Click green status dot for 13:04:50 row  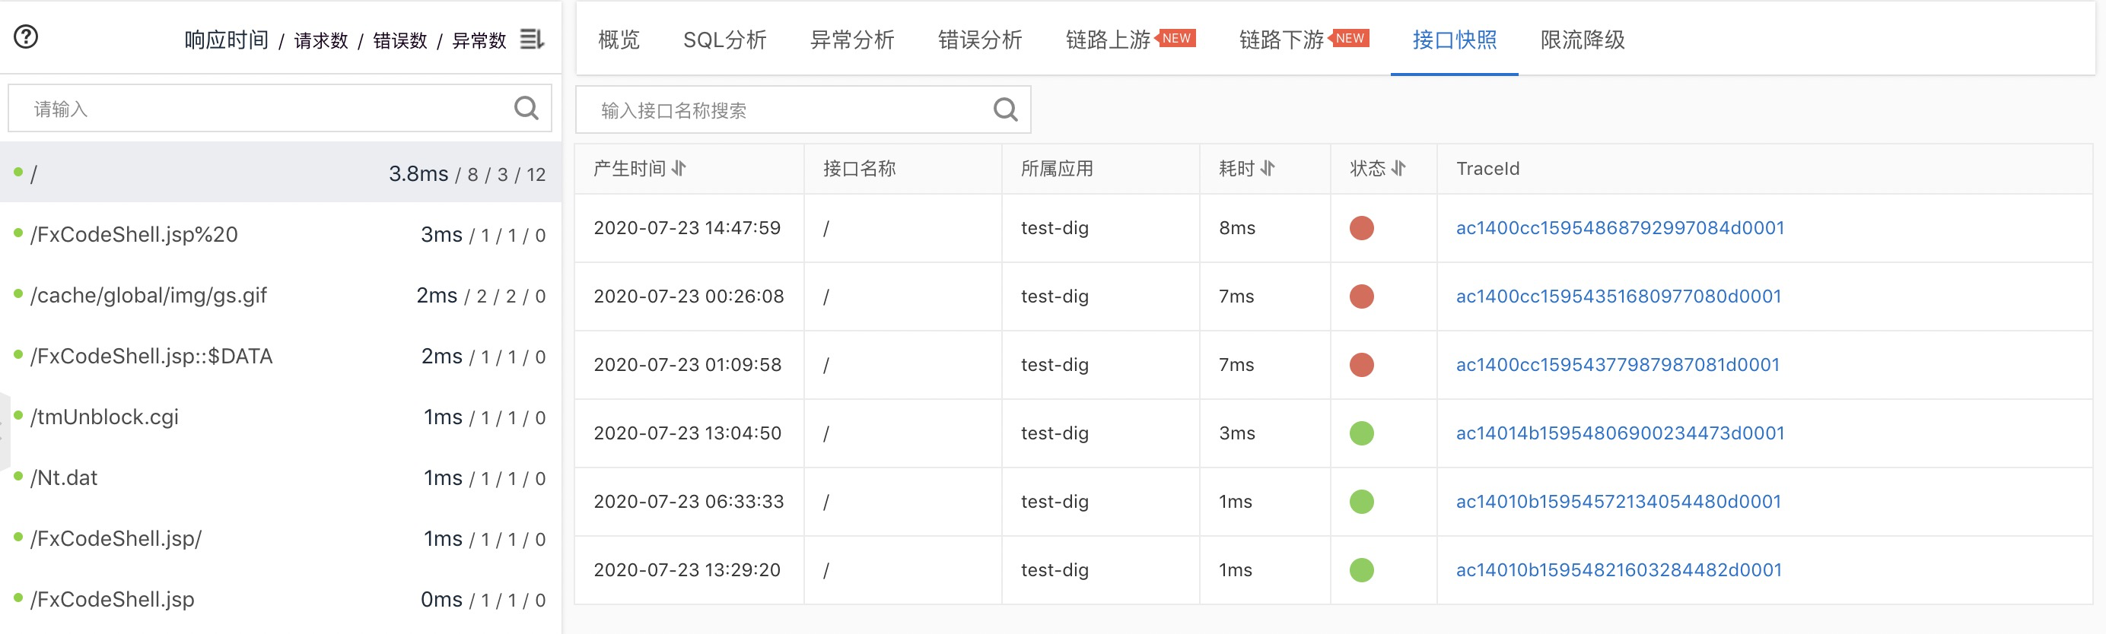(1361, 433)
